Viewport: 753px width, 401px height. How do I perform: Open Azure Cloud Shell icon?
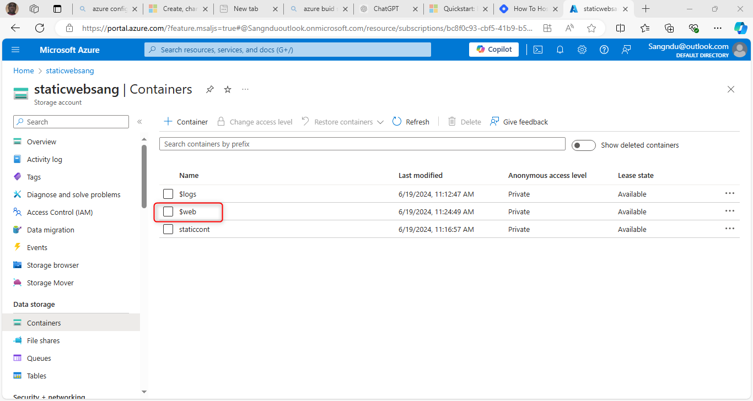pos(537,50)
